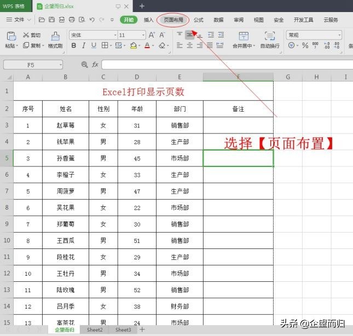Click the cell borders icon
Image resolution: width=353 pixels, height=336 pixels.
click(x=105, y=45)
